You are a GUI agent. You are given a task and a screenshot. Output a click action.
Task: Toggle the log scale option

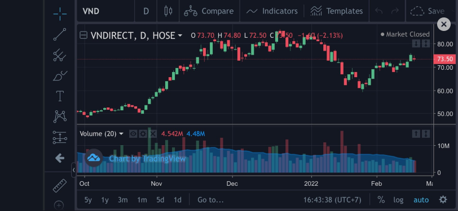tap(398, 200)
